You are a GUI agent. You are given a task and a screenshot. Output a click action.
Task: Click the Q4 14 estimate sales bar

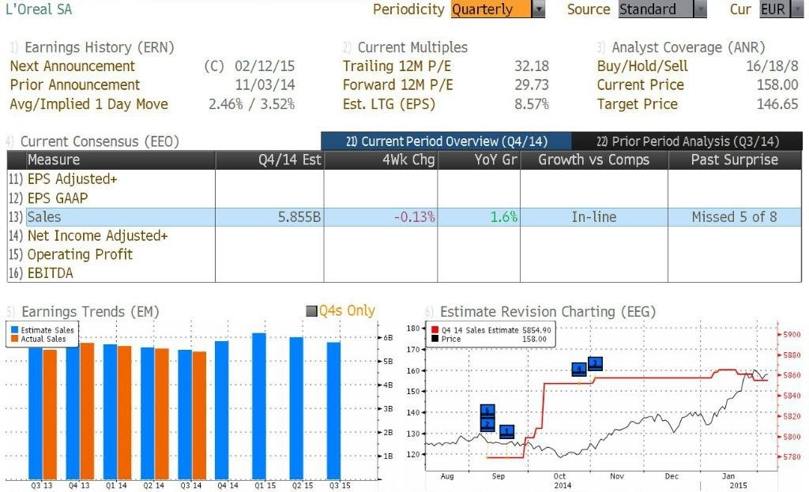click(x=222, y=410)
